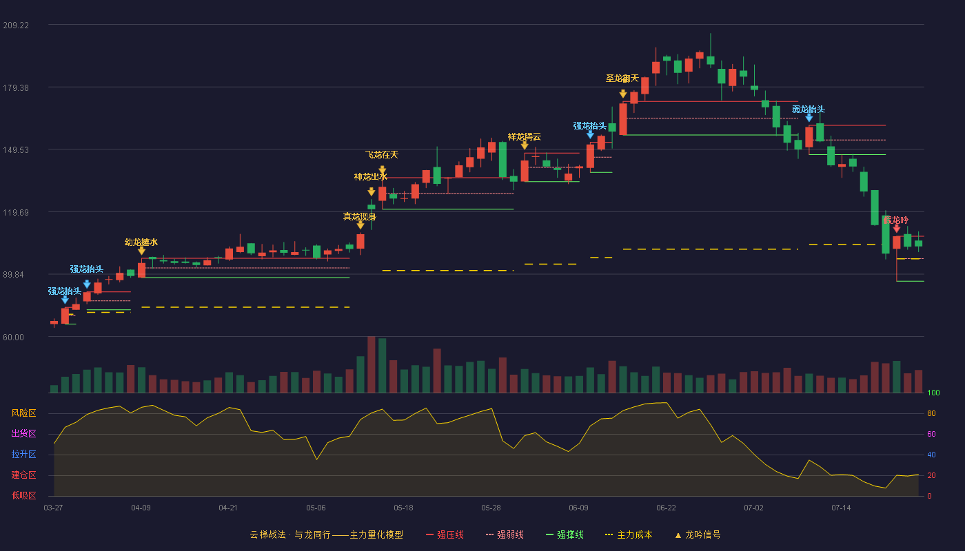Click the 拉升区 zone label
The image size is (965, 551).
(23, 455)
